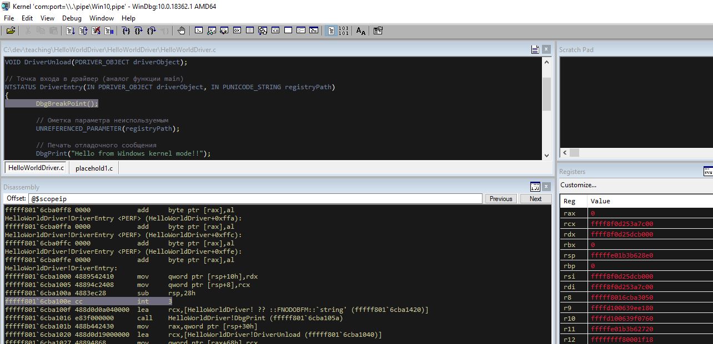Toggle Source mode on the toolbar
713x344 pixels.
tap(331, 30)
